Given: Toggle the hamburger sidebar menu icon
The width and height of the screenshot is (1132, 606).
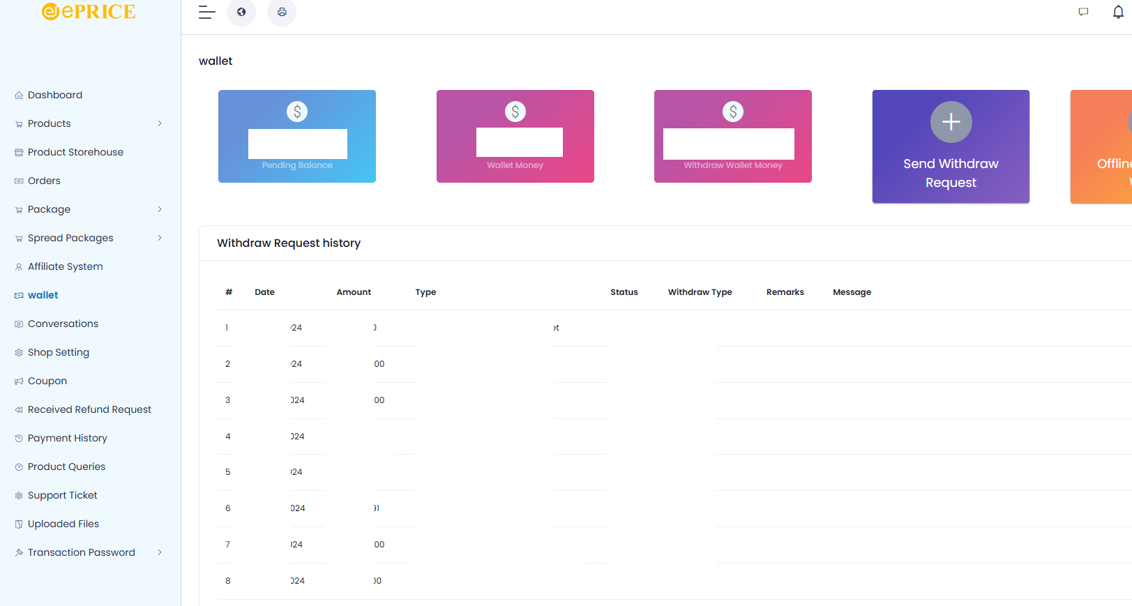Looking at the screenshot, I should point(207,12).
